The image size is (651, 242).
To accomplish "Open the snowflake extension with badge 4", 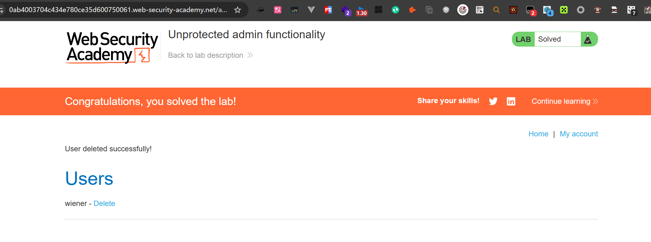I will coord(547,11).
